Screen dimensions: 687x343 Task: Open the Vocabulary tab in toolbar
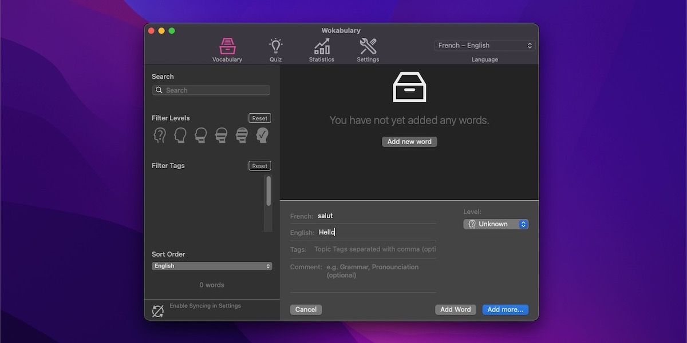(x=227, y=50)
